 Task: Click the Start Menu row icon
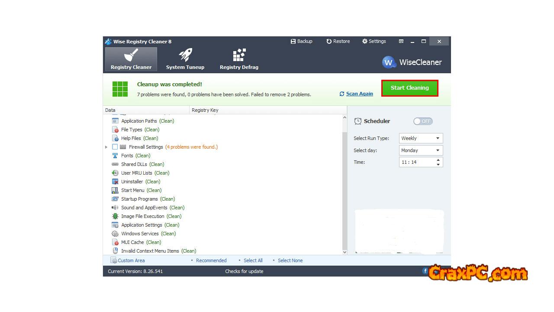point(115,190)
